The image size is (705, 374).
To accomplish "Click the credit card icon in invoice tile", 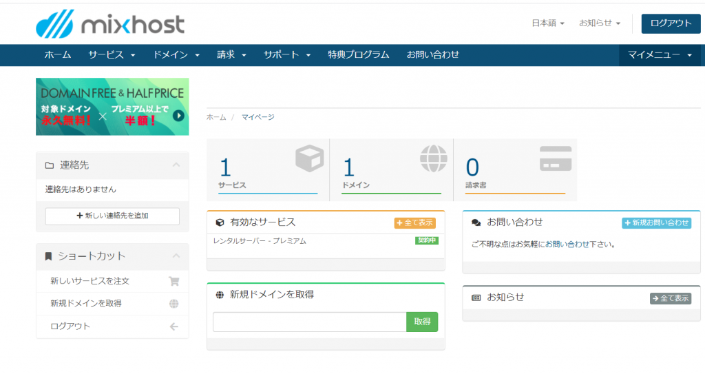I will [556, 158].
